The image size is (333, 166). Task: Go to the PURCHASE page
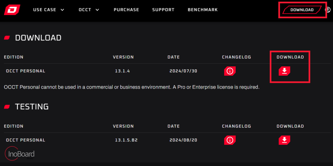pyautogui.click(x=126, y=10)
